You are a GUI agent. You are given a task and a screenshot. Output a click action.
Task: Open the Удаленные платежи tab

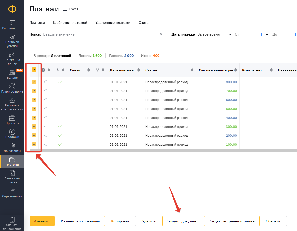point(113,23)
